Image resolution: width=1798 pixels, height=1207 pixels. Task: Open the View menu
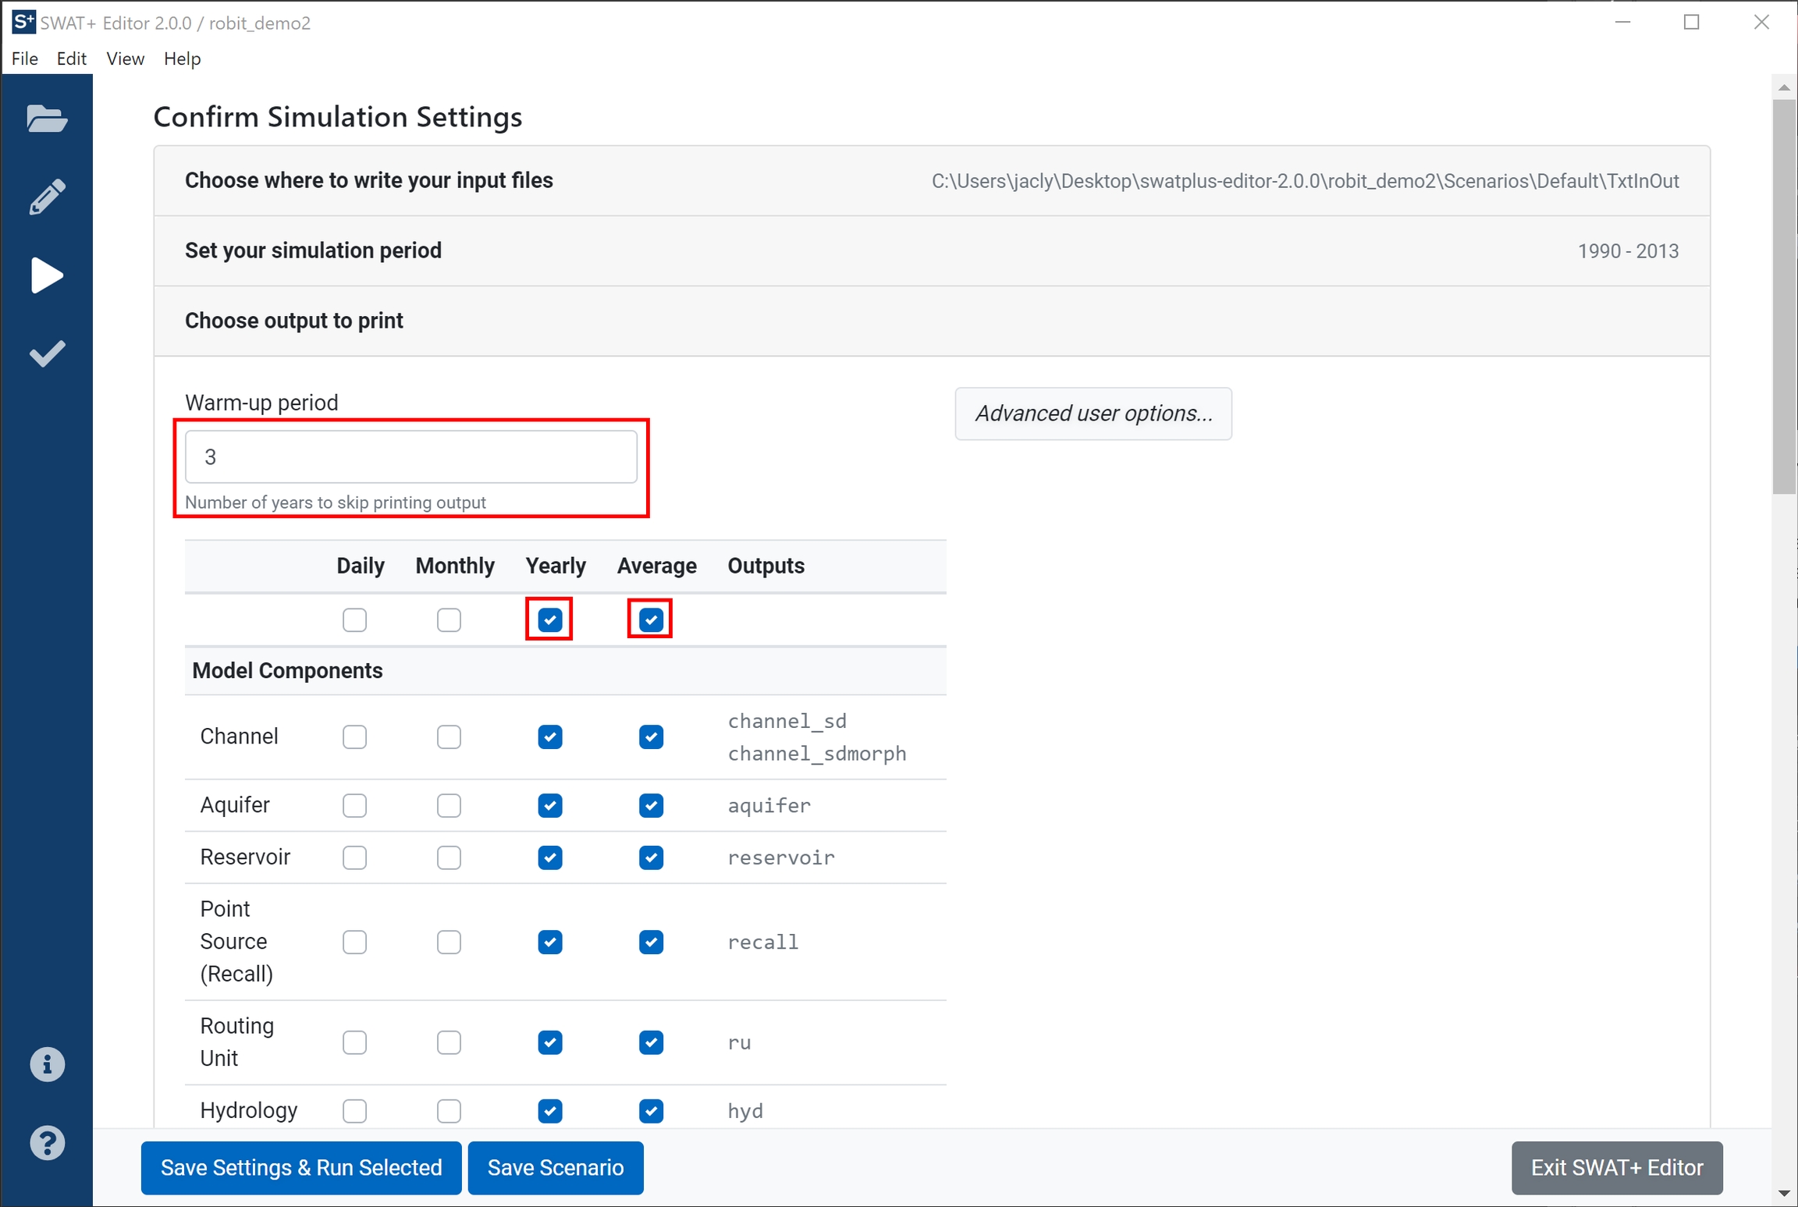125,59
